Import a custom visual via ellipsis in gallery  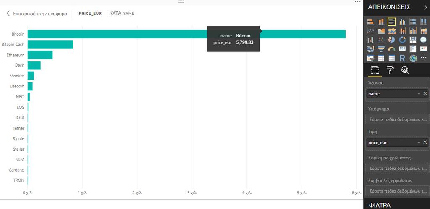click(424, 57)
